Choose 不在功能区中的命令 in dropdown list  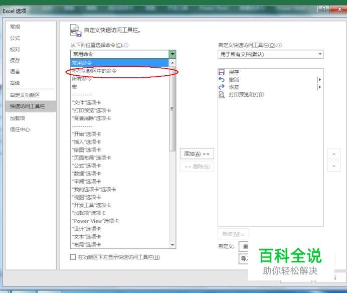click(x=120, y=71)
